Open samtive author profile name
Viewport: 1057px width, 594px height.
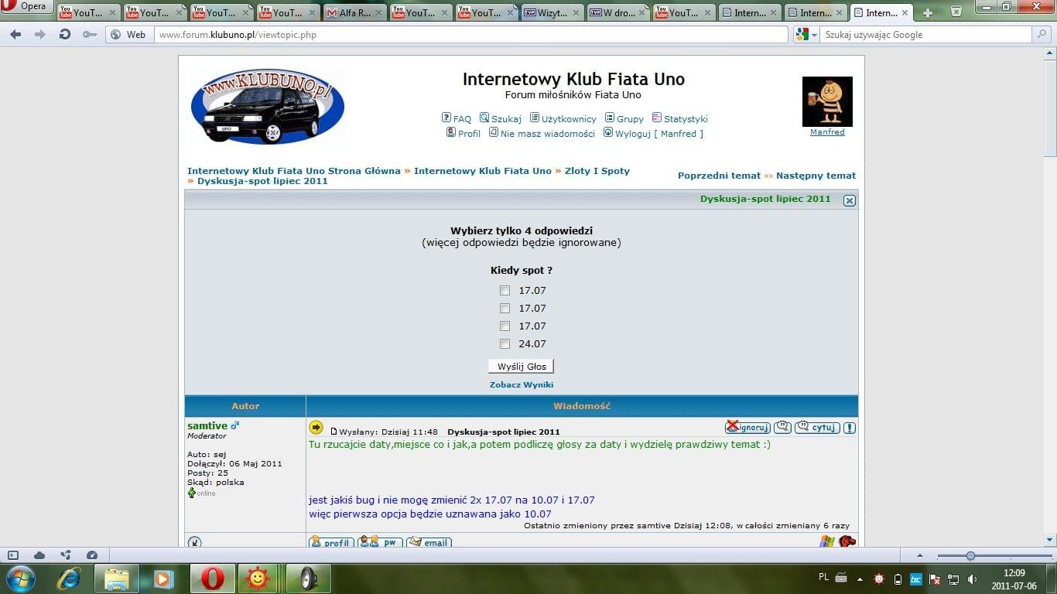pos(207,426)
